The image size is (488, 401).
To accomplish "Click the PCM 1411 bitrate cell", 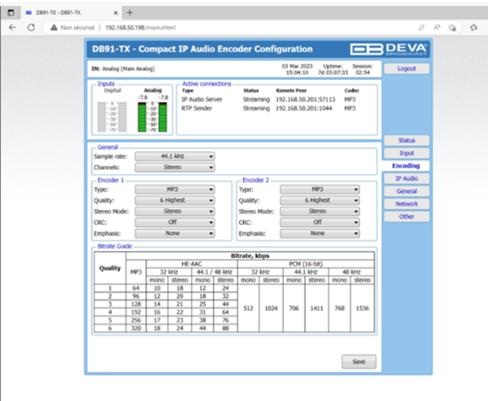I will tap(316, 308).
